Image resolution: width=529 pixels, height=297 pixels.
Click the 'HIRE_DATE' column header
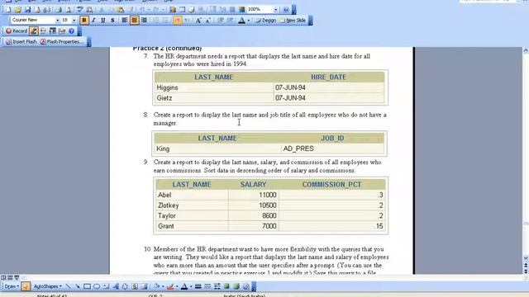coord(329,77)
